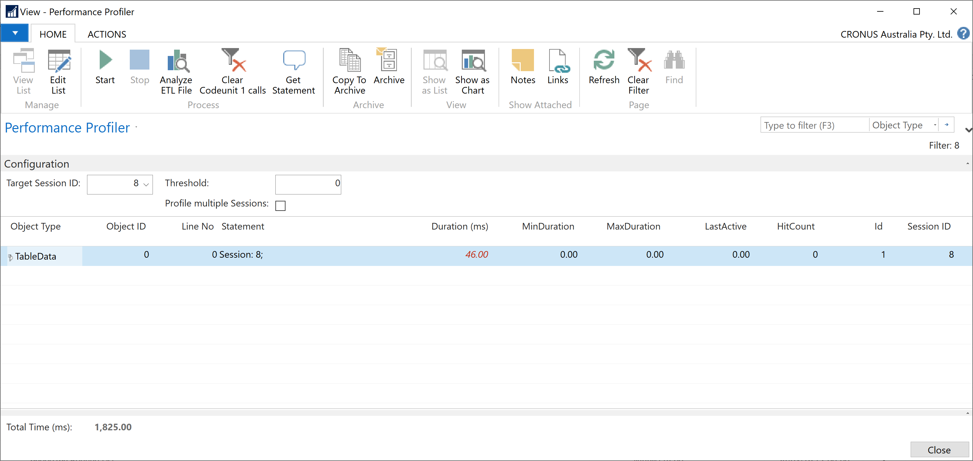Expand the TableData row tree node

click(10, 257)
